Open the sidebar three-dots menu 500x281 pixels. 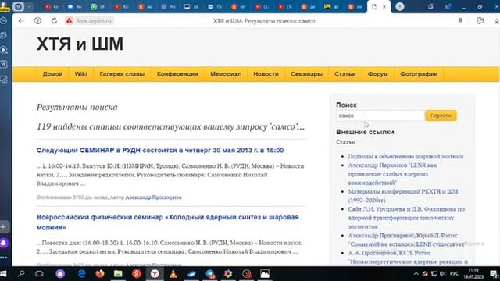coord(4,258)
